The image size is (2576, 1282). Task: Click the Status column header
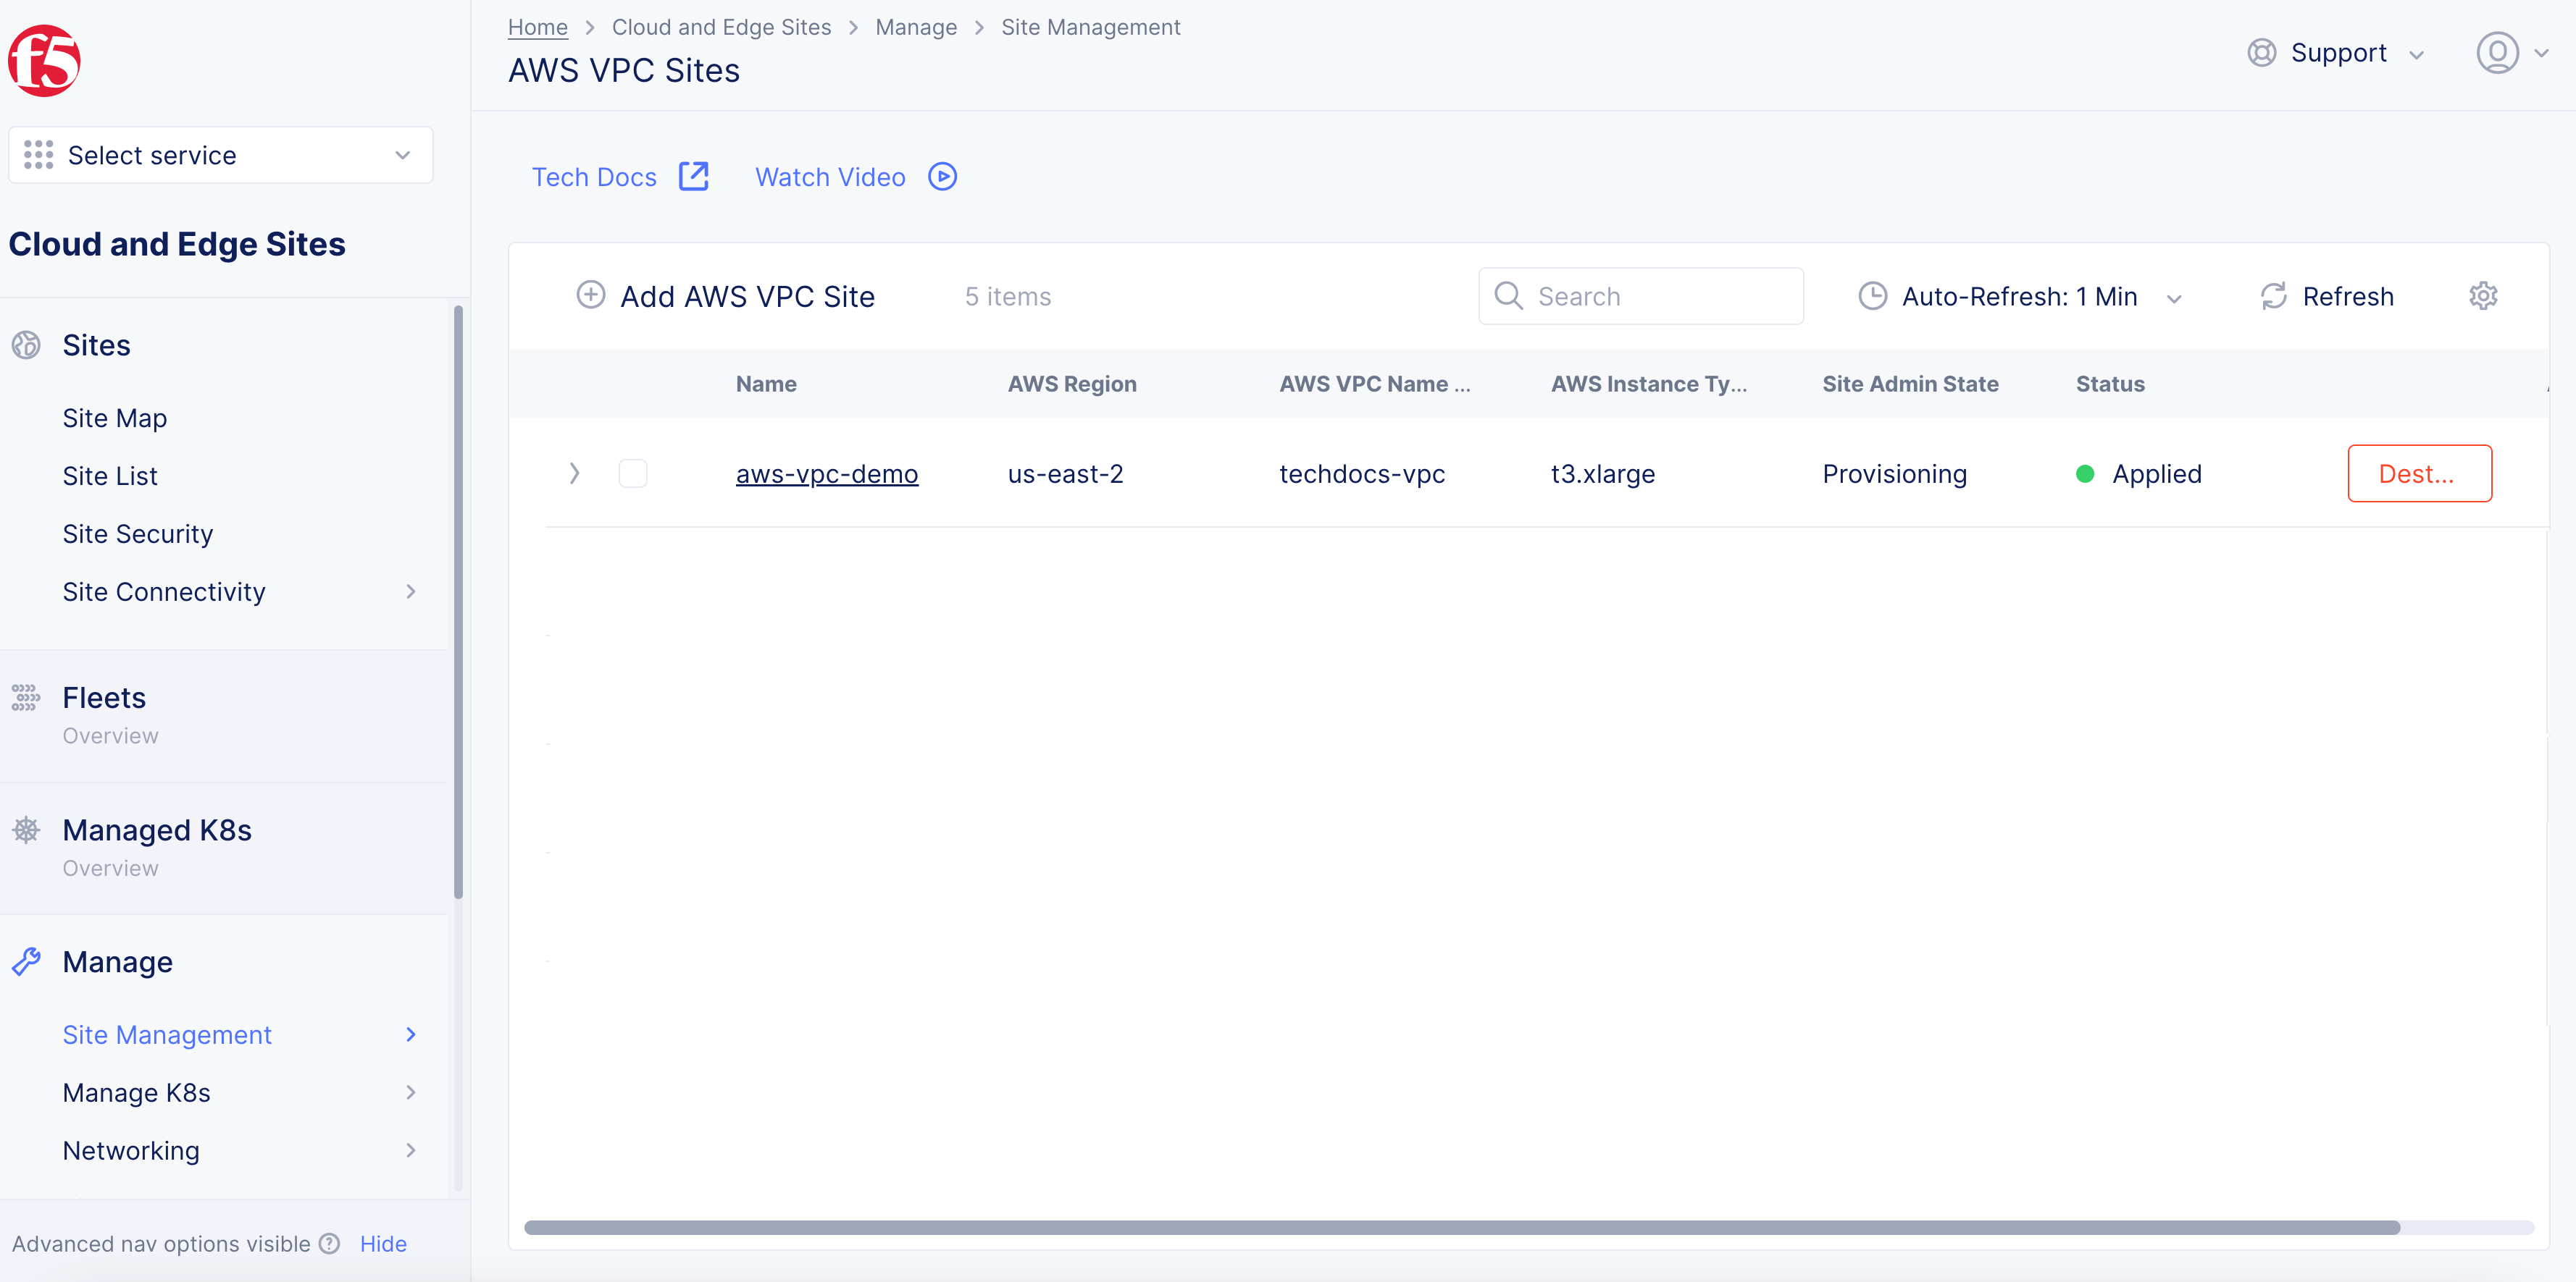click(x=2110, y=384)
